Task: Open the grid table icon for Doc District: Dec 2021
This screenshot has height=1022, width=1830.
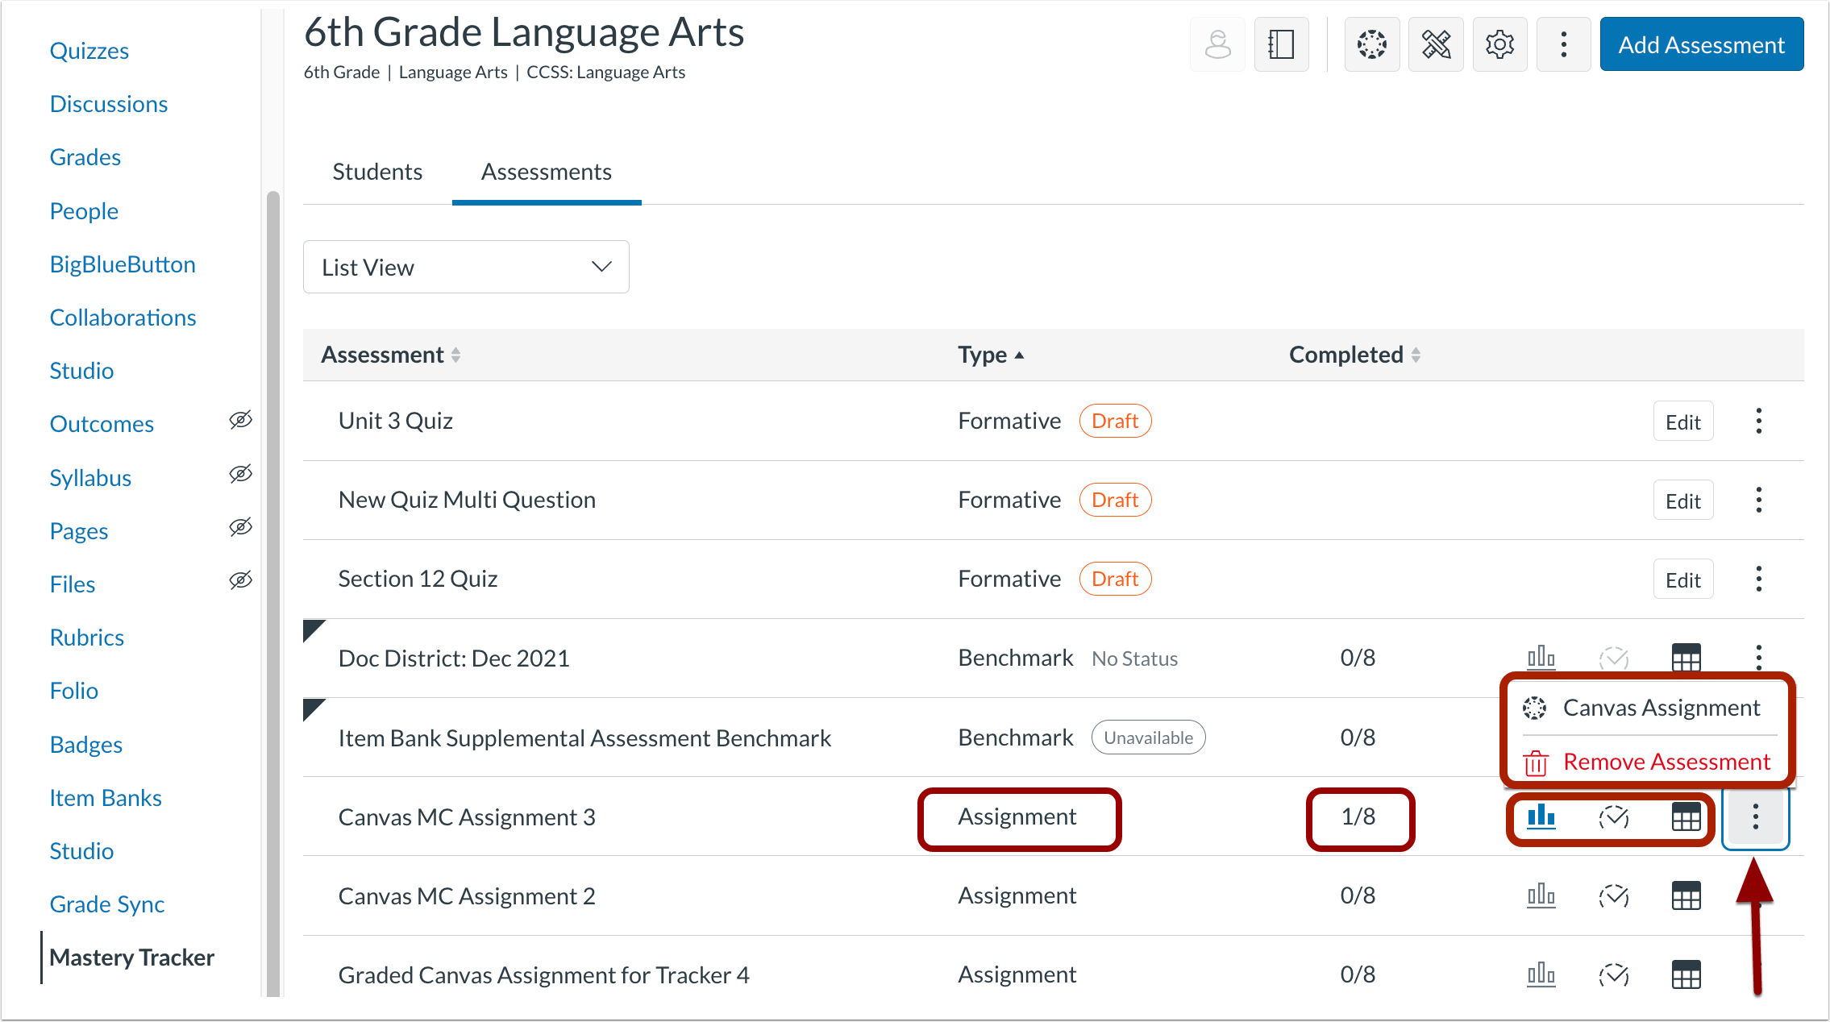Action: click(x=1686, y=658)
